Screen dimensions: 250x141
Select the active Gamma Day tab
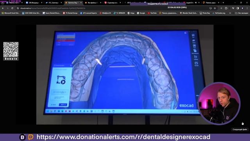(x=73, y=3)
